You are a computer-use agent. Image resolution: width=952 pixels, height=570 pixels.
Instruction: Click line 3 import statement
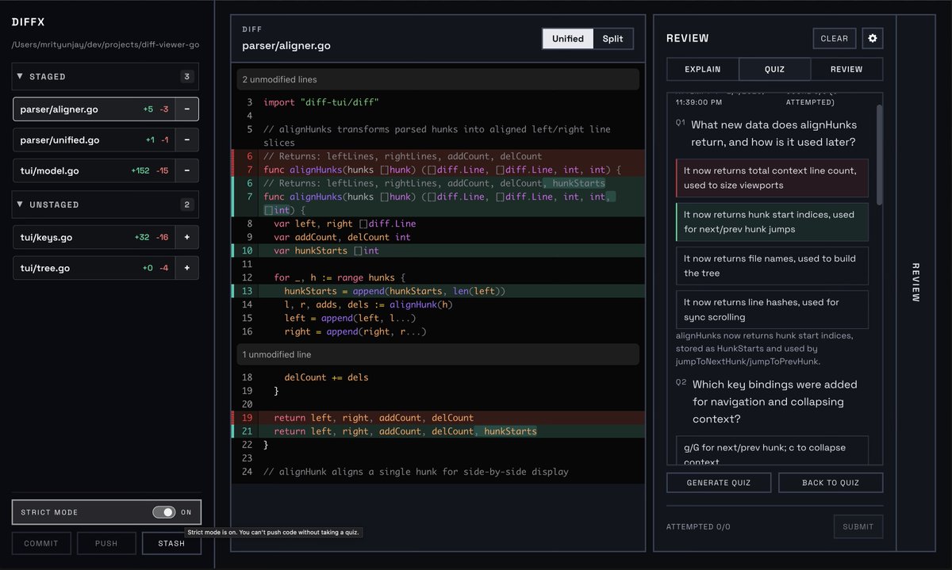438,102
